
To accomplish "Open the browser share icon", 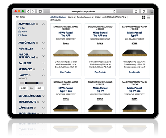I will tap(136, 11).
